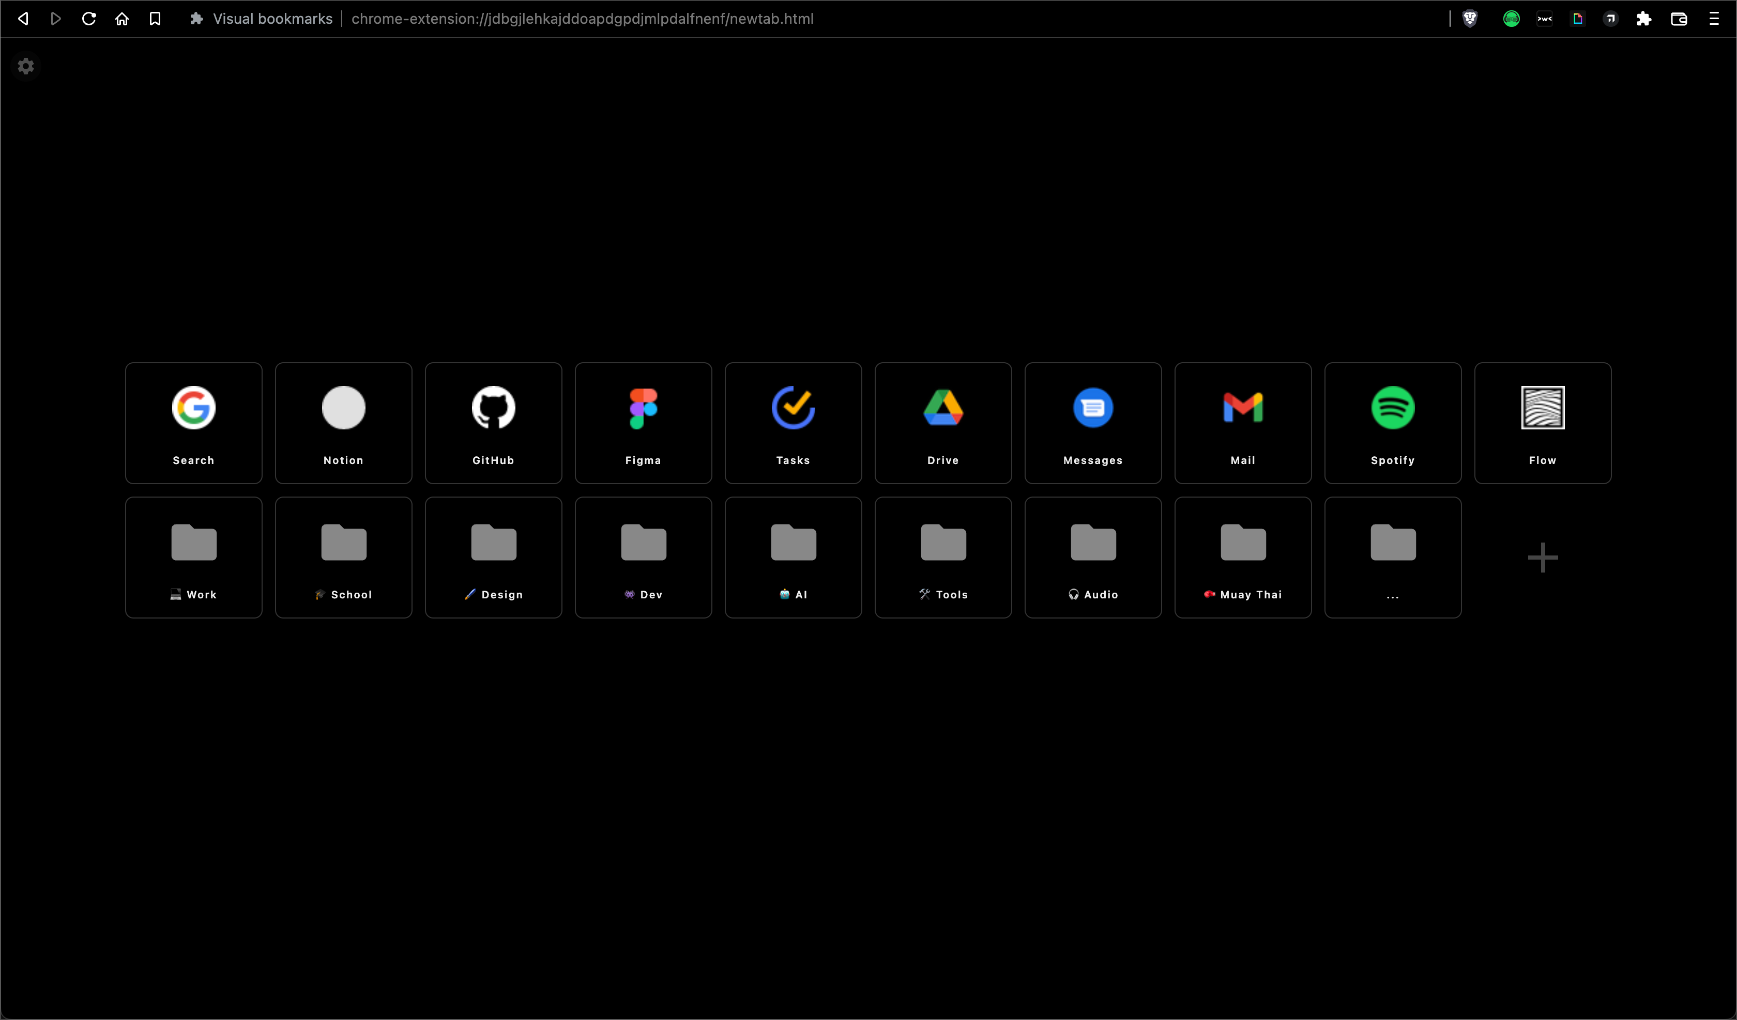Open the Muay Thai folder
The height and width of the screenshot is (1020, 1737).
point(1242,557)
